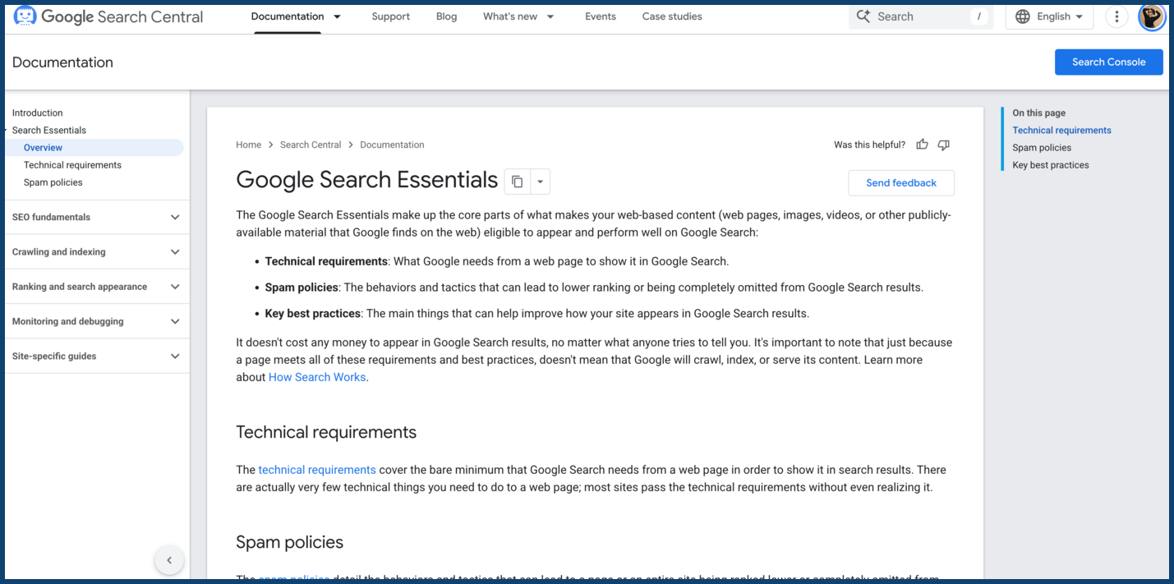Click the thumbs up helpful icon
This screenshot has width=1174, height=584.
point(922,145)
